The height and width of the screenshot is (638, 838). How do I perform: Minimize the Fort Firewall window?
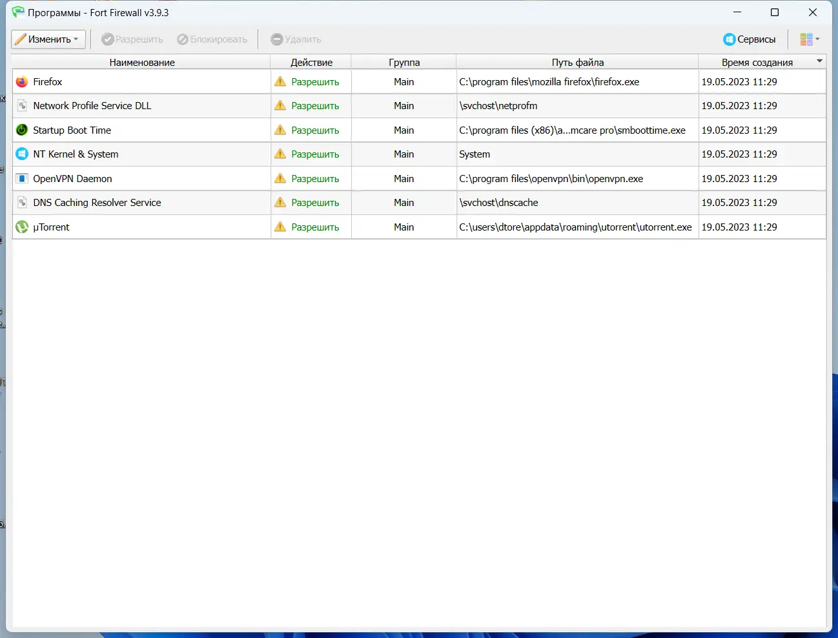click(737, 12)
